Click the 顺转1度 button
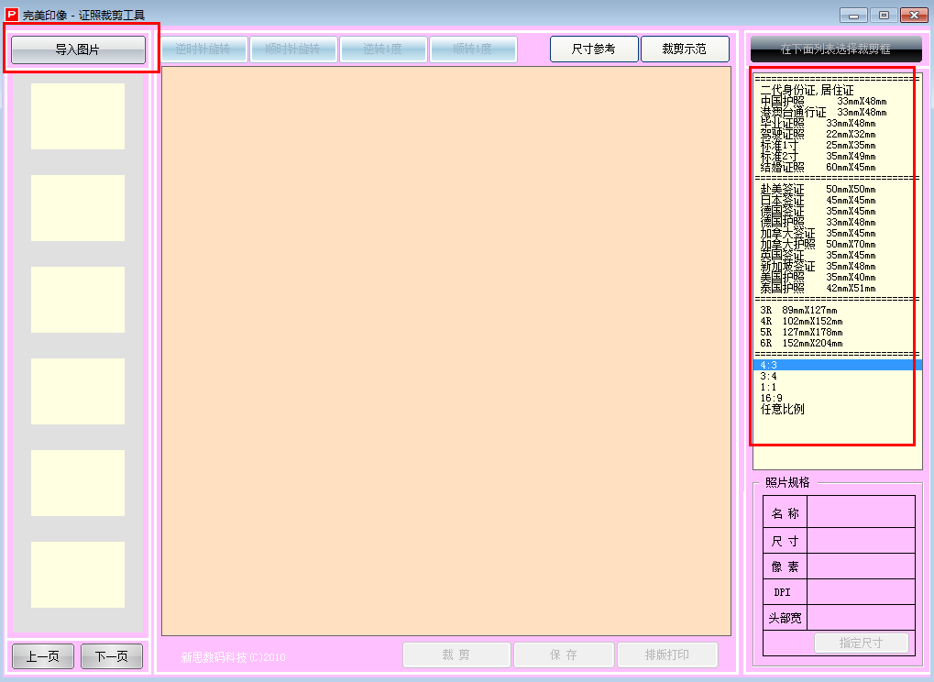Viewport: 934px width, 682px height. pyautogui.click(x=473, y=49)
